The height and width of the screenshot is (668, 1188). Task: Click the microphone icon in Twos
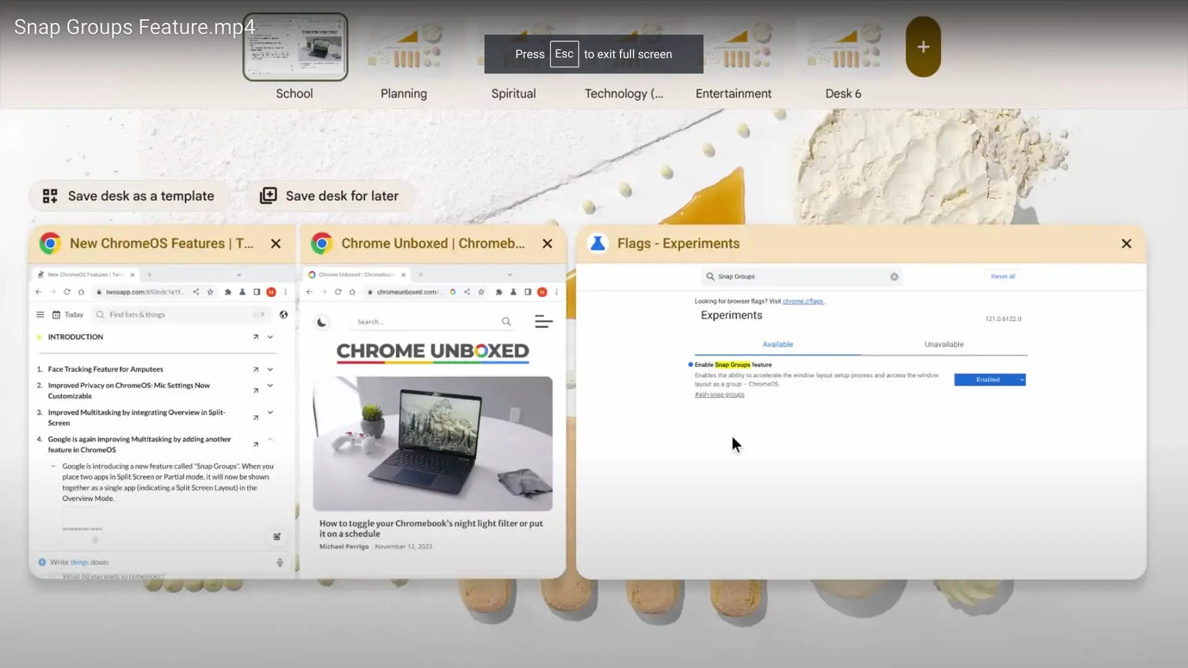tap(280, 562)
